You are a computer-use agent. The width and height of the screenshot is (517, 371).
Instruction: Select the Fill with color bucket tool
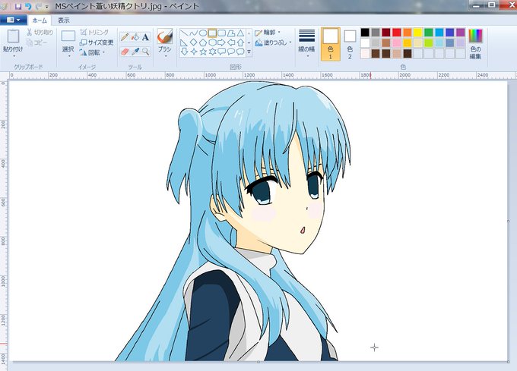tap(135, 37)
